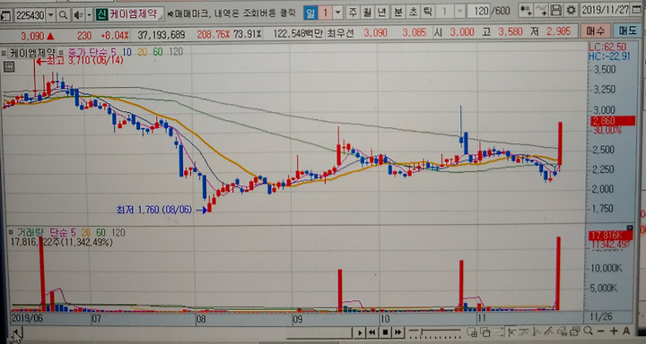646x344 pixels.
Task: Click the red 17,816K volume tag
Action: point(610,236)
